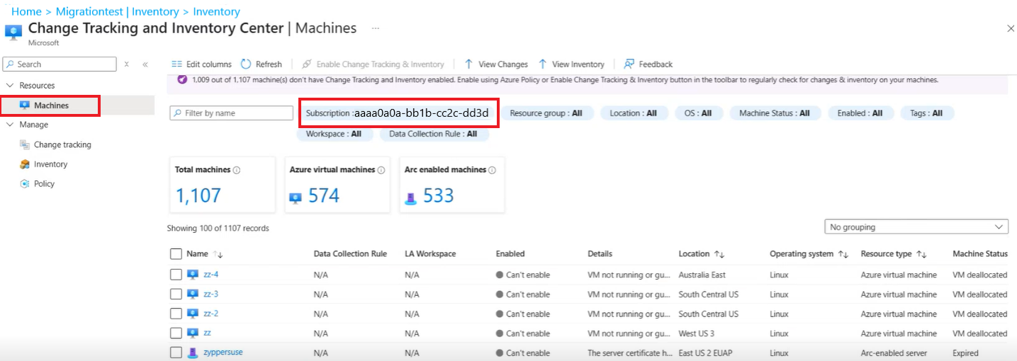Image resolution: width=1017 pixels, height=361 pixels.
Task: Check the box for zz-4
Action: coord(176,275)
